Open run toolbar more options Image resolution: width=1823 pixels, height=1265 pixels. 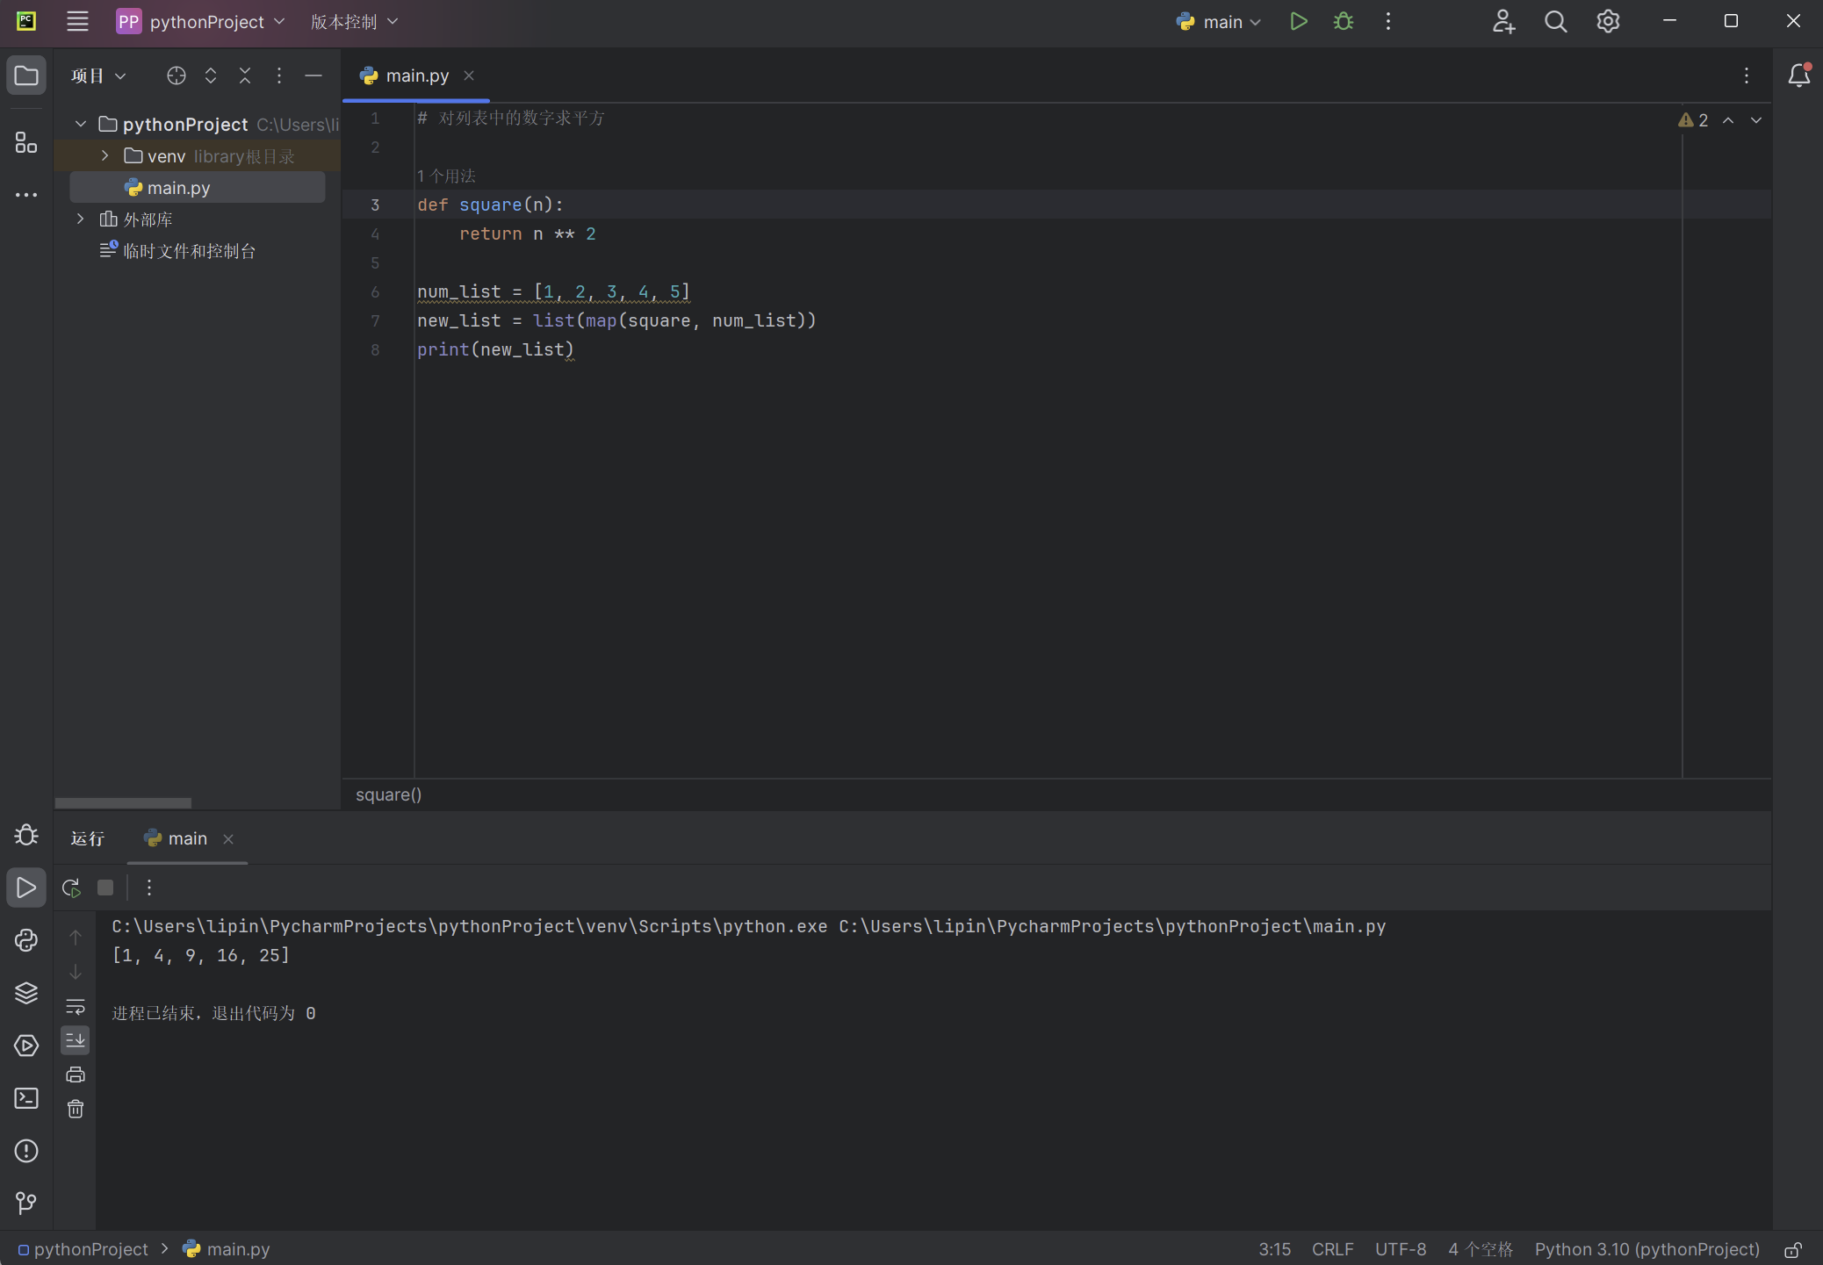tap(149, 888)
